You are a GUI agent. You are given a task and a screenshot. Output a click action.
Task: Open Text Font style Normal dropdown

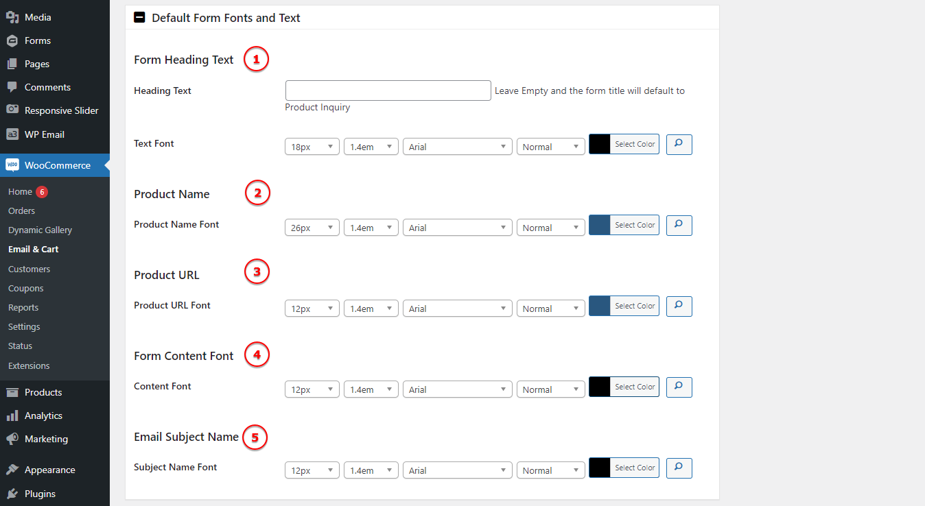click(x=551, y=147)
